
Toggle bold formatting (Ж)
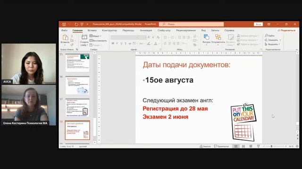tap(113, 44)
